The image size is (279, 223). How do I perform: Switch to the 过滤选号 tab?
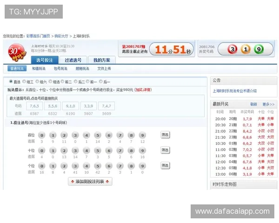click(x=73, y=60)
